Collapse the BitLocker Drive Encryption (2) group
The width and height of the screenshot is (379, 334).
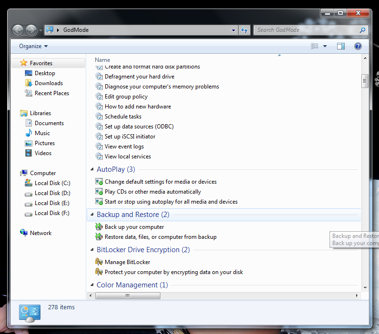(x=92, y=250)
